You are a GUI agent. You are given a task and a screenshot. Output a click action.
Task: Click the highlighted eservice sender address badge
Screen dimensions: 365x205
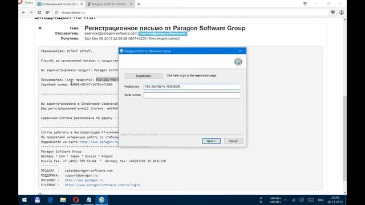(x=163, y=34)
